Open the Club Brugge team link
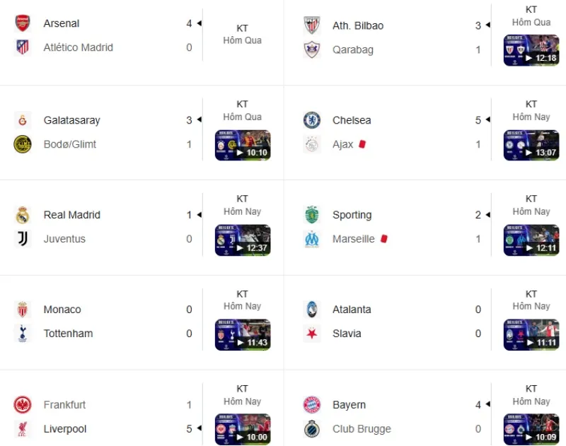Screen dimensions: 566x446 point(362,429)
